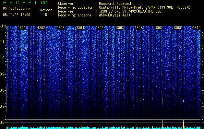This screenshot has width=204, height=129.
Task: Click the 1807 time marker
Action: [139, 28]
